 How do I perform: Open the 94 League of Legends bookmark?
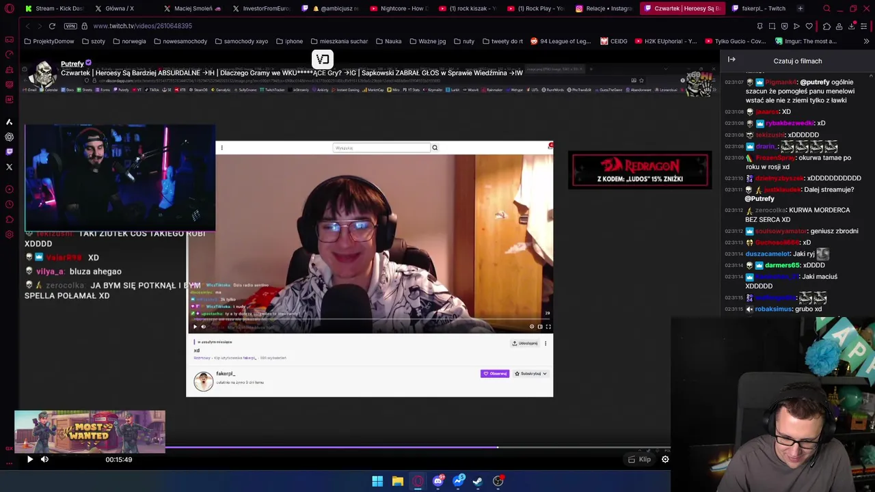pyautogui.click(x=561, y=41)
